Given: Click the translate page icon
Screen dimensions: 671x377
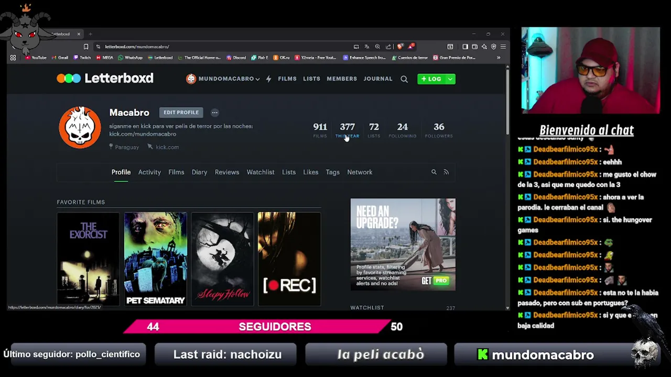Looking at the screenshot, I should coord(367,47).
